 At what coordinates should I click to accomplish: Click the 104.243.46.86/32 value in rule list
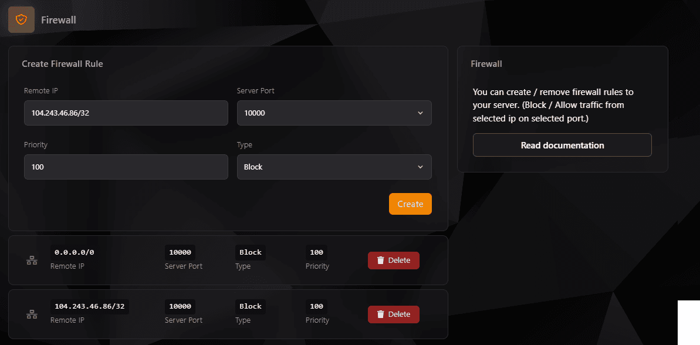(89, 306)
